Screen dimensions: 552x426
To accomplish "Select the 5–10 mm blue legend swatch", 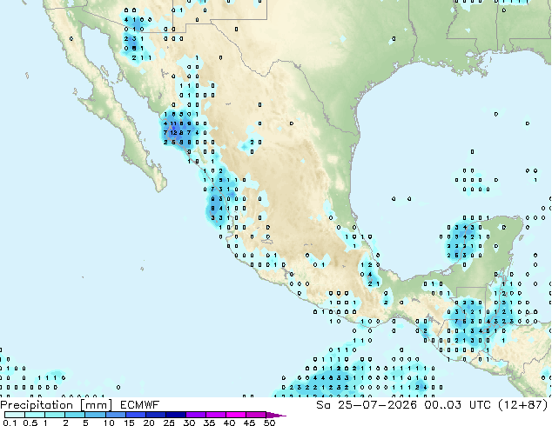I will point(95,415).
